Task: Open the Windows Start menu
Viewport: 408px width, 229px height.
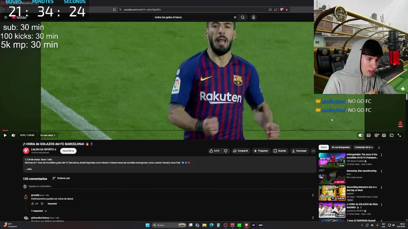Action: coord(148,225)
